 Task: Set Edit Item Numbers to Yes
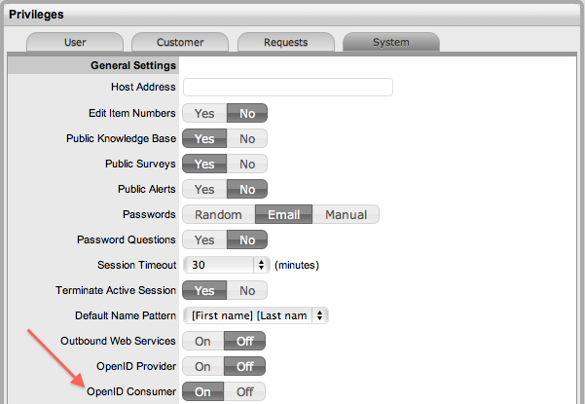tap(204, 113)
